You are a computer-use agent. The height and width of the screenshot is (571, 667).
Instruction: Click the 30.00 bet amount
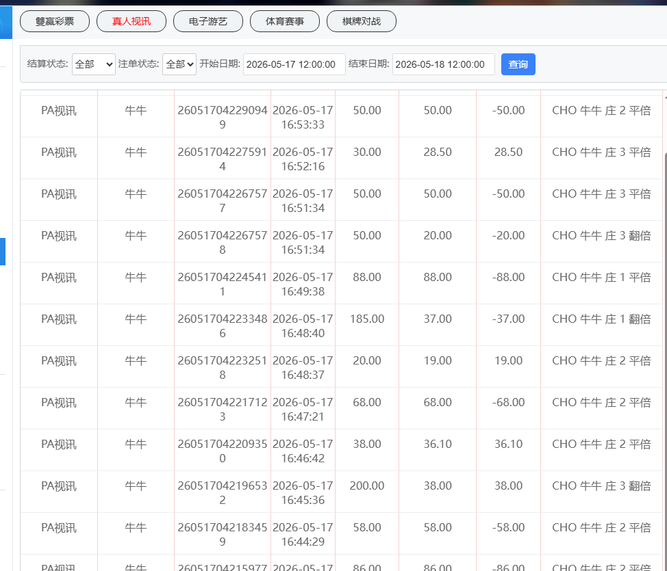[x=367, y=152]
